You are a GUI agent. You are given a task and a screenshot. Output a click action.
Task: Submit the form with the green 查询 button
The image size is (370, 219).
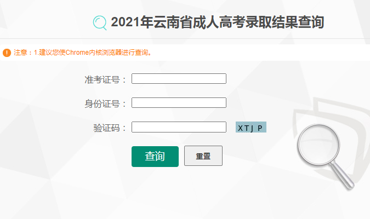pyautogui.click(x=155, y=156)
